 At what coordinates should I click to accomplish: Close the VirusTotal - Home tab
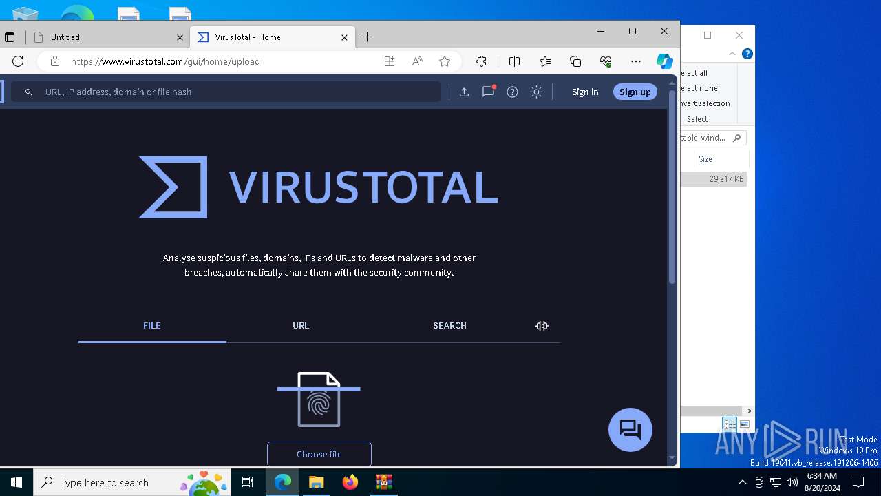click(345, 37)
